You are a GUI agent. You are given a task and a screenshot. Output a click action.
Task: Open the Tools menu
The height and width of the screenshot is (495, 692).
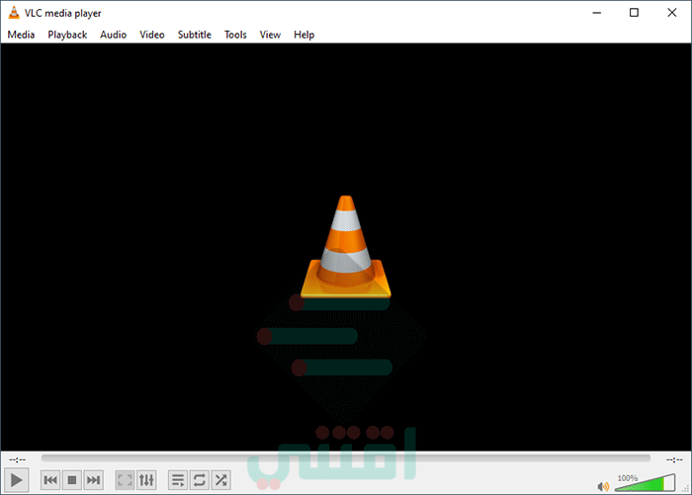pos(235,35)
